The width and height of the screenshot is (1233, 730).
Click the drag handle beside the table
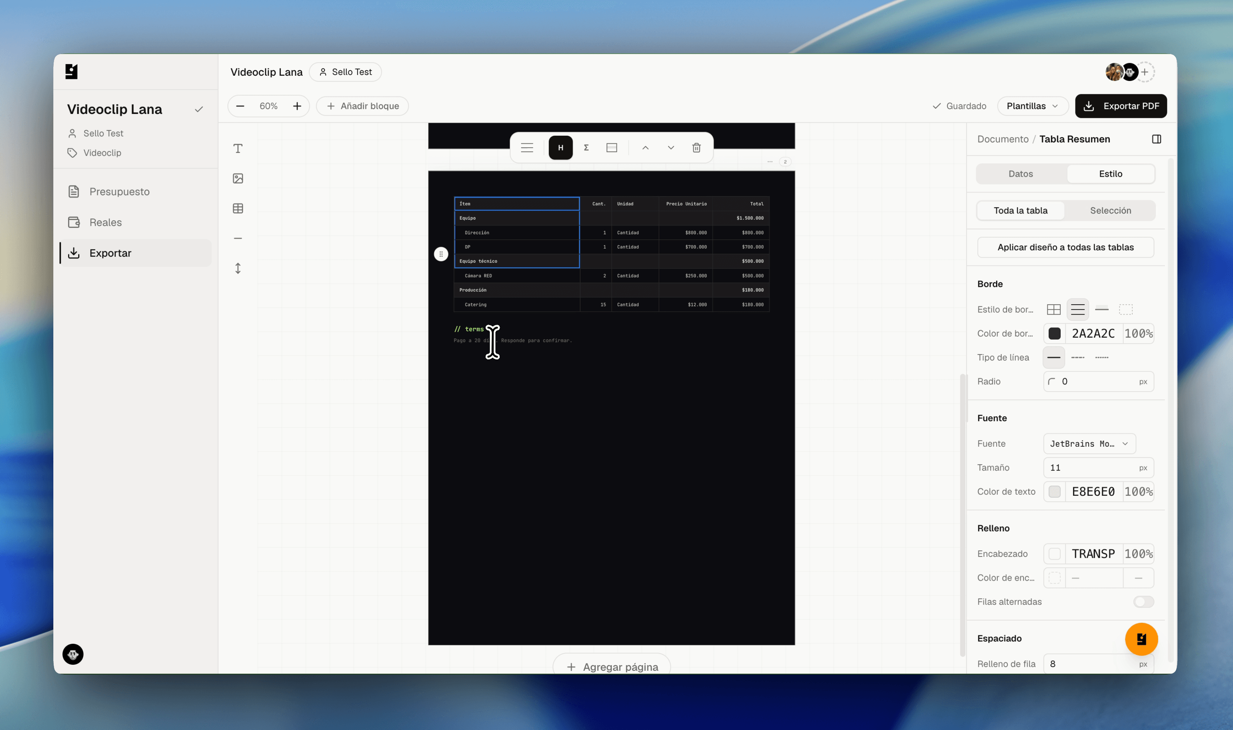[441, 254]
